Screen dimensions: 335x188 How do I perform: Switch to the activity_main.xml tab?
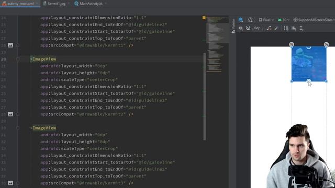pos(20,4)
